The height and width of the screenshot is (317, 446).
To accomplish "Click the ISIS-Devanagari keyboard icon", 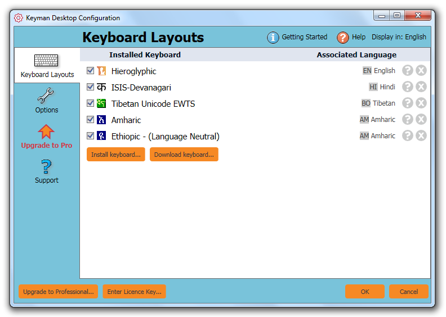I will pyautogui.click(x=101, y=87).
